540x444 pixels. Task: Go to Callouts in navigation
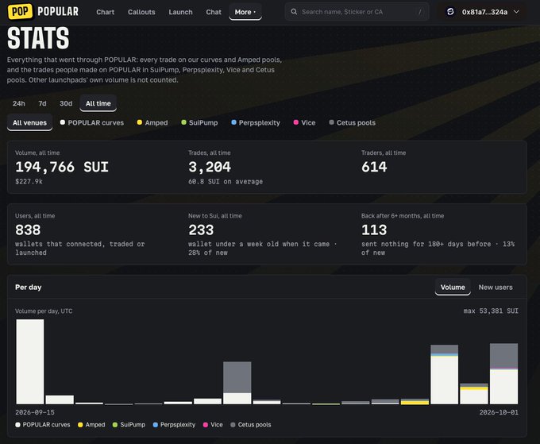tap(141, 12)
